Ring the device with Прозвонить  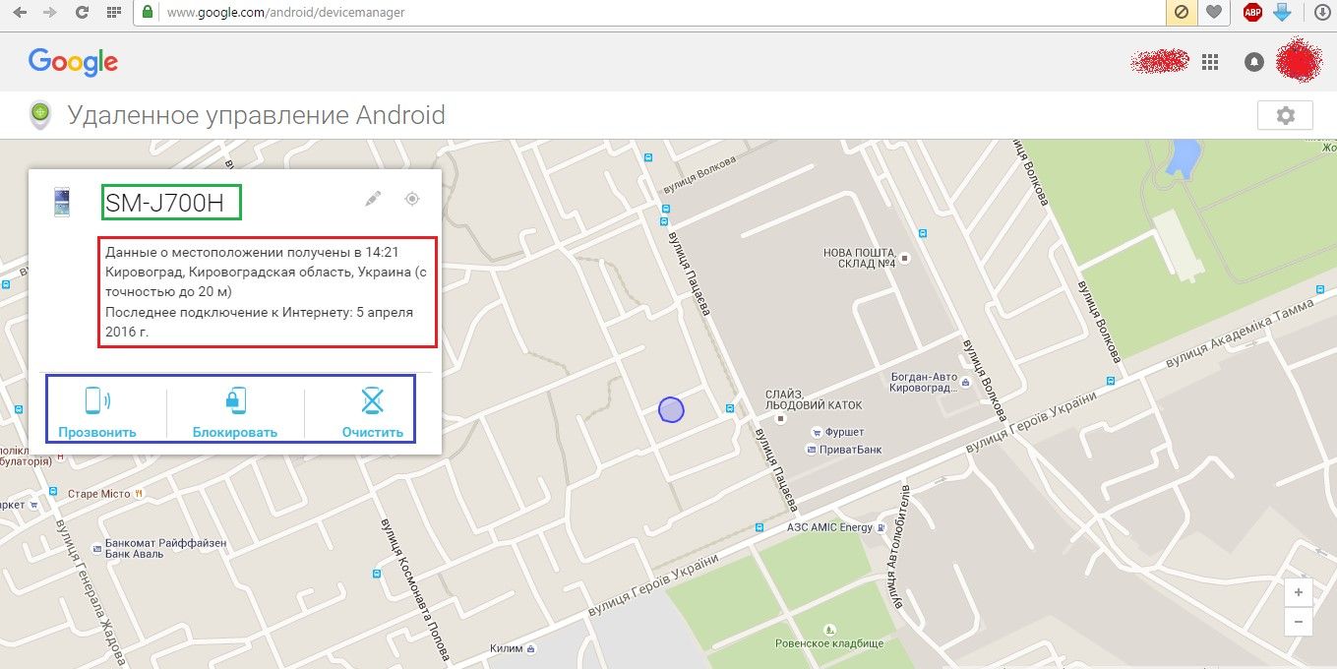coord(97,412)
